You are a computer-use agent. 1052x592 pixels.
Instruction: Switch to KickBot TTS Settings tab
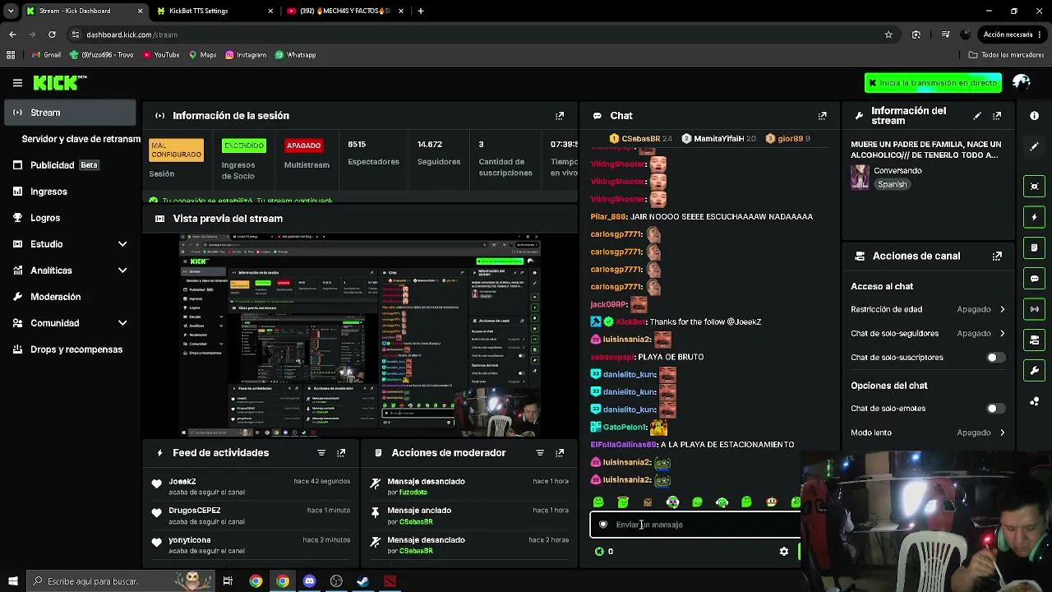coord(215,11)
